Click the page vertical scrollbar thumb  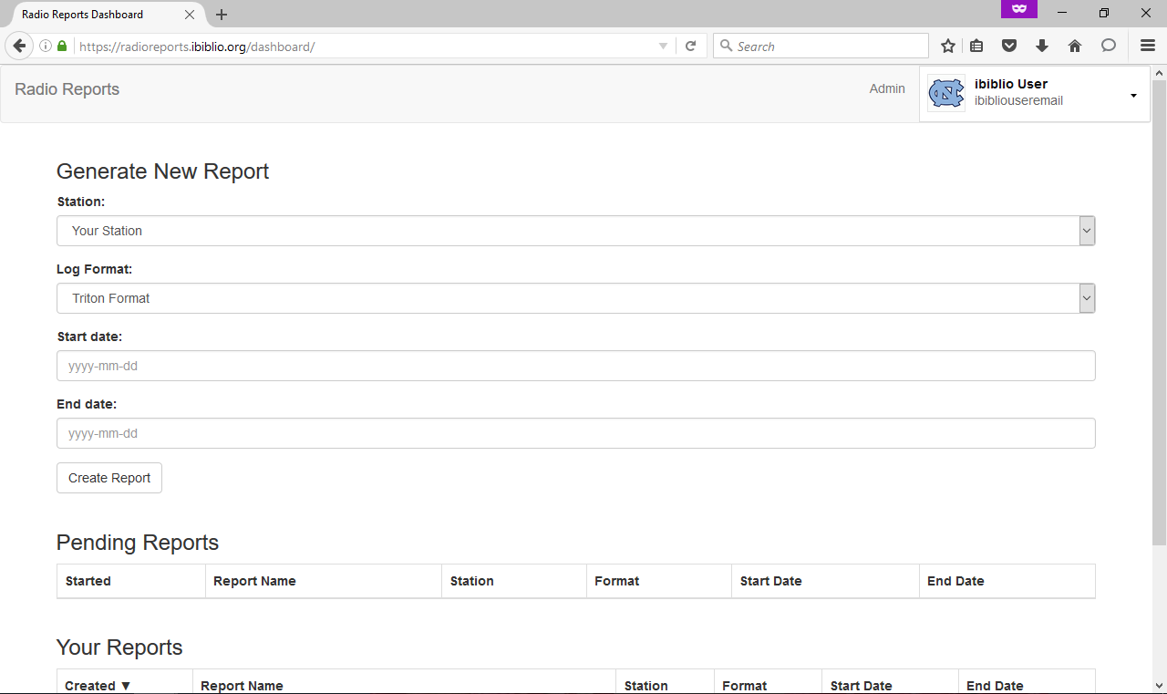pos(1160,312)
